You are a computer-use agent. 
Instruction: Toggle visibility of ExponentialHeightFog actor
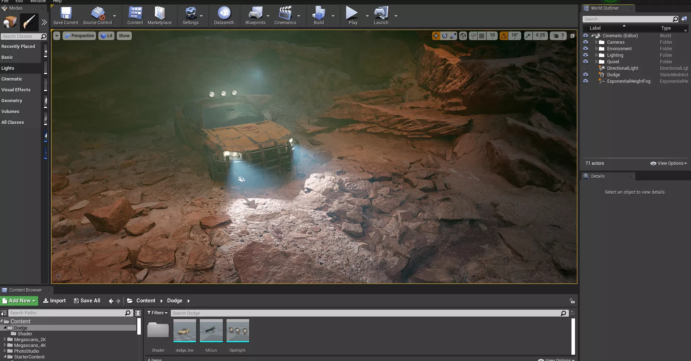coord(586,81)
